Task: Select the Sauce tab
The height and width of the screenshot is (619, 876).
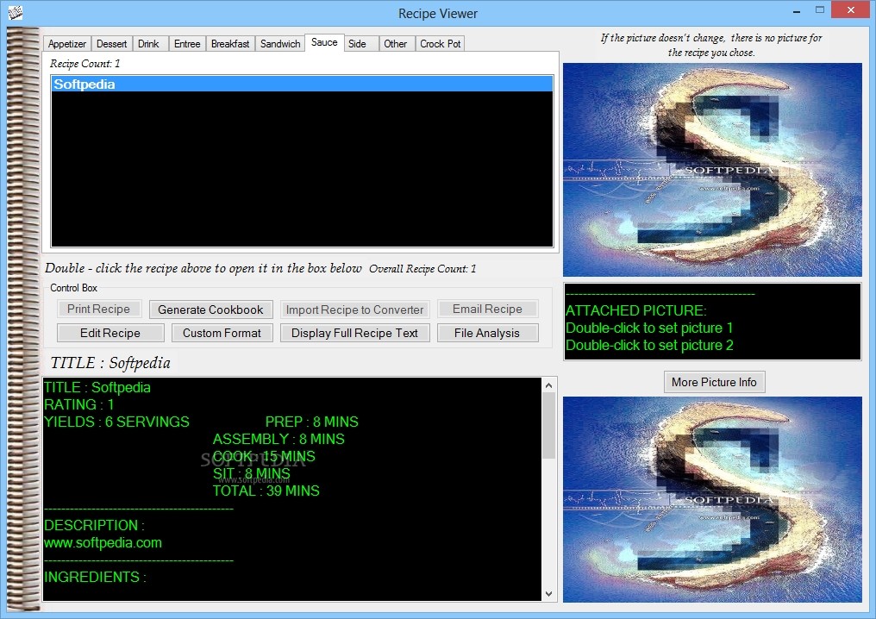Action: 324,42
